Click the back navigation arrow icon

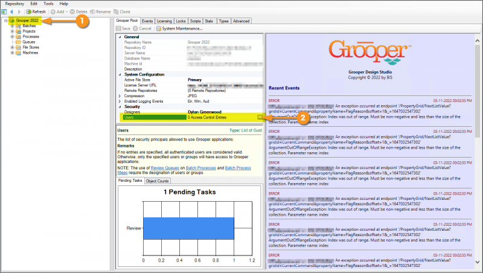pos(11,11)
